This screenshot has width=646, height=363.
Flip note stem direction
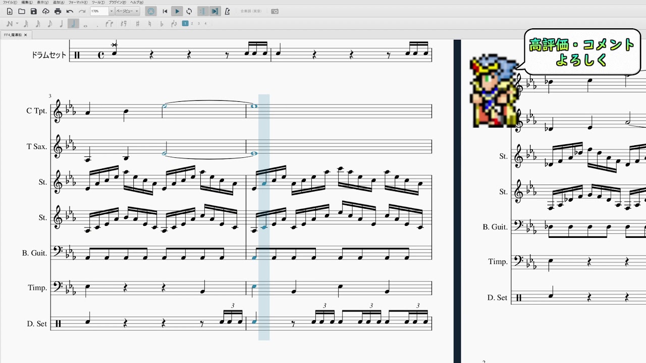coord(174,24)
